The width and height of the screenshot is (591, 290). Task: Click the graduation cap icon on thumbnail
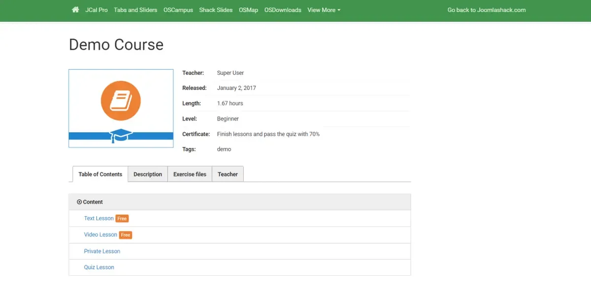tap(121, 136)
